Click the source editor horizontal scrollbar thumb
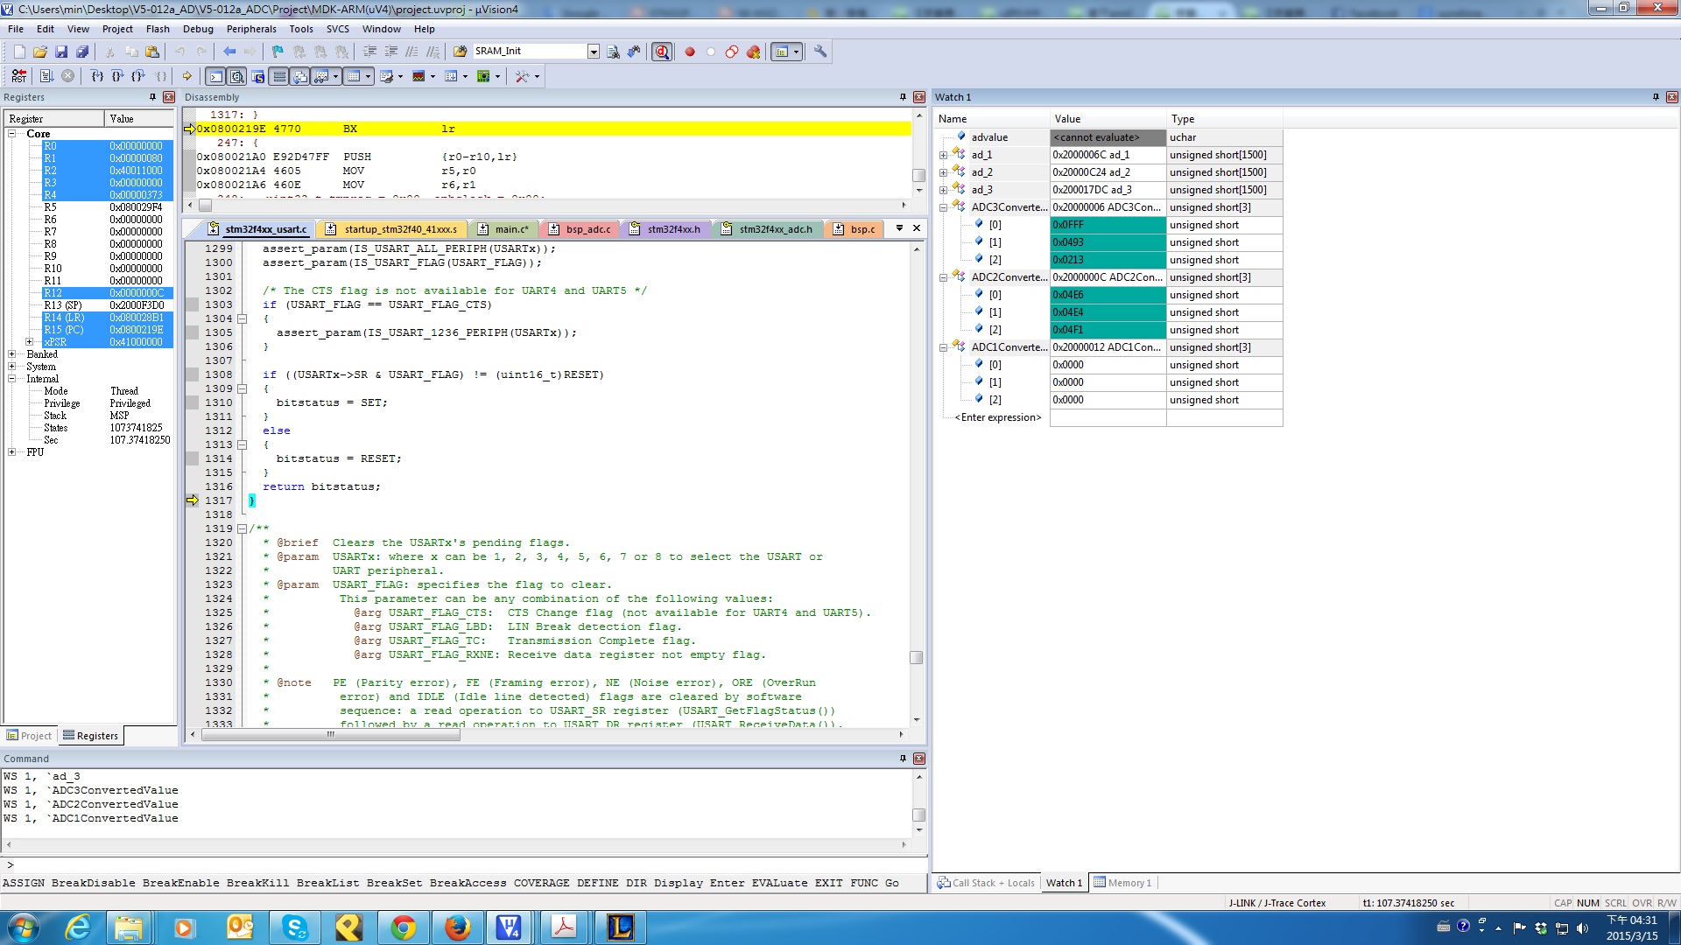 point(331,735)
